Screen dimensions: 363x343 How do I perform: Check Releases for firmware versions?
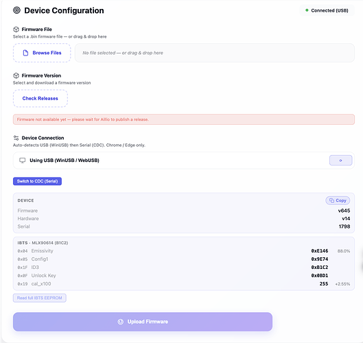pyautogui.click(x=40, y=98)
